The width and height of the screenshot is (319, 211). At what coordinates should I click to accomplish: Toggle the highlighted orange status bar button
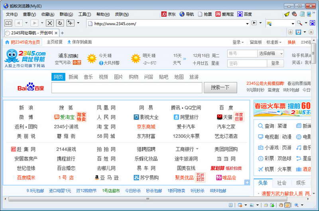click(x=287, y=205)
